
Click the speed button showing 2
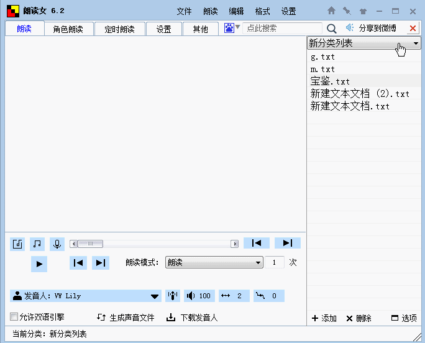click(x=234, y=296)
